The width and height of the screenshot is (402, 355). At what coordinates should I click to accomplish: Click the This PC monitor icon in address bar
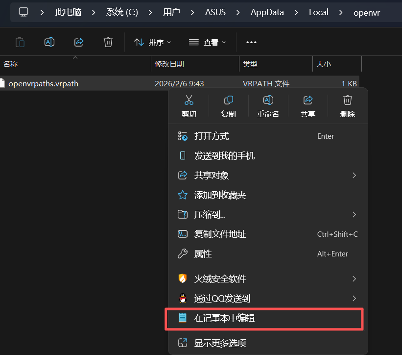click(x=24, y=12)
